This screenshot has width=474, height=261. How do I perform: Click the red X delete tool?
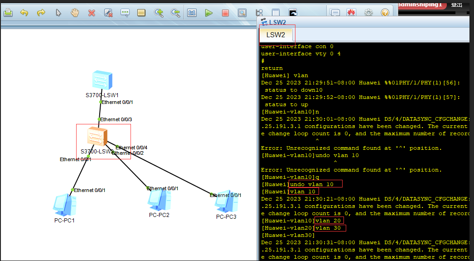click(92, 13)
